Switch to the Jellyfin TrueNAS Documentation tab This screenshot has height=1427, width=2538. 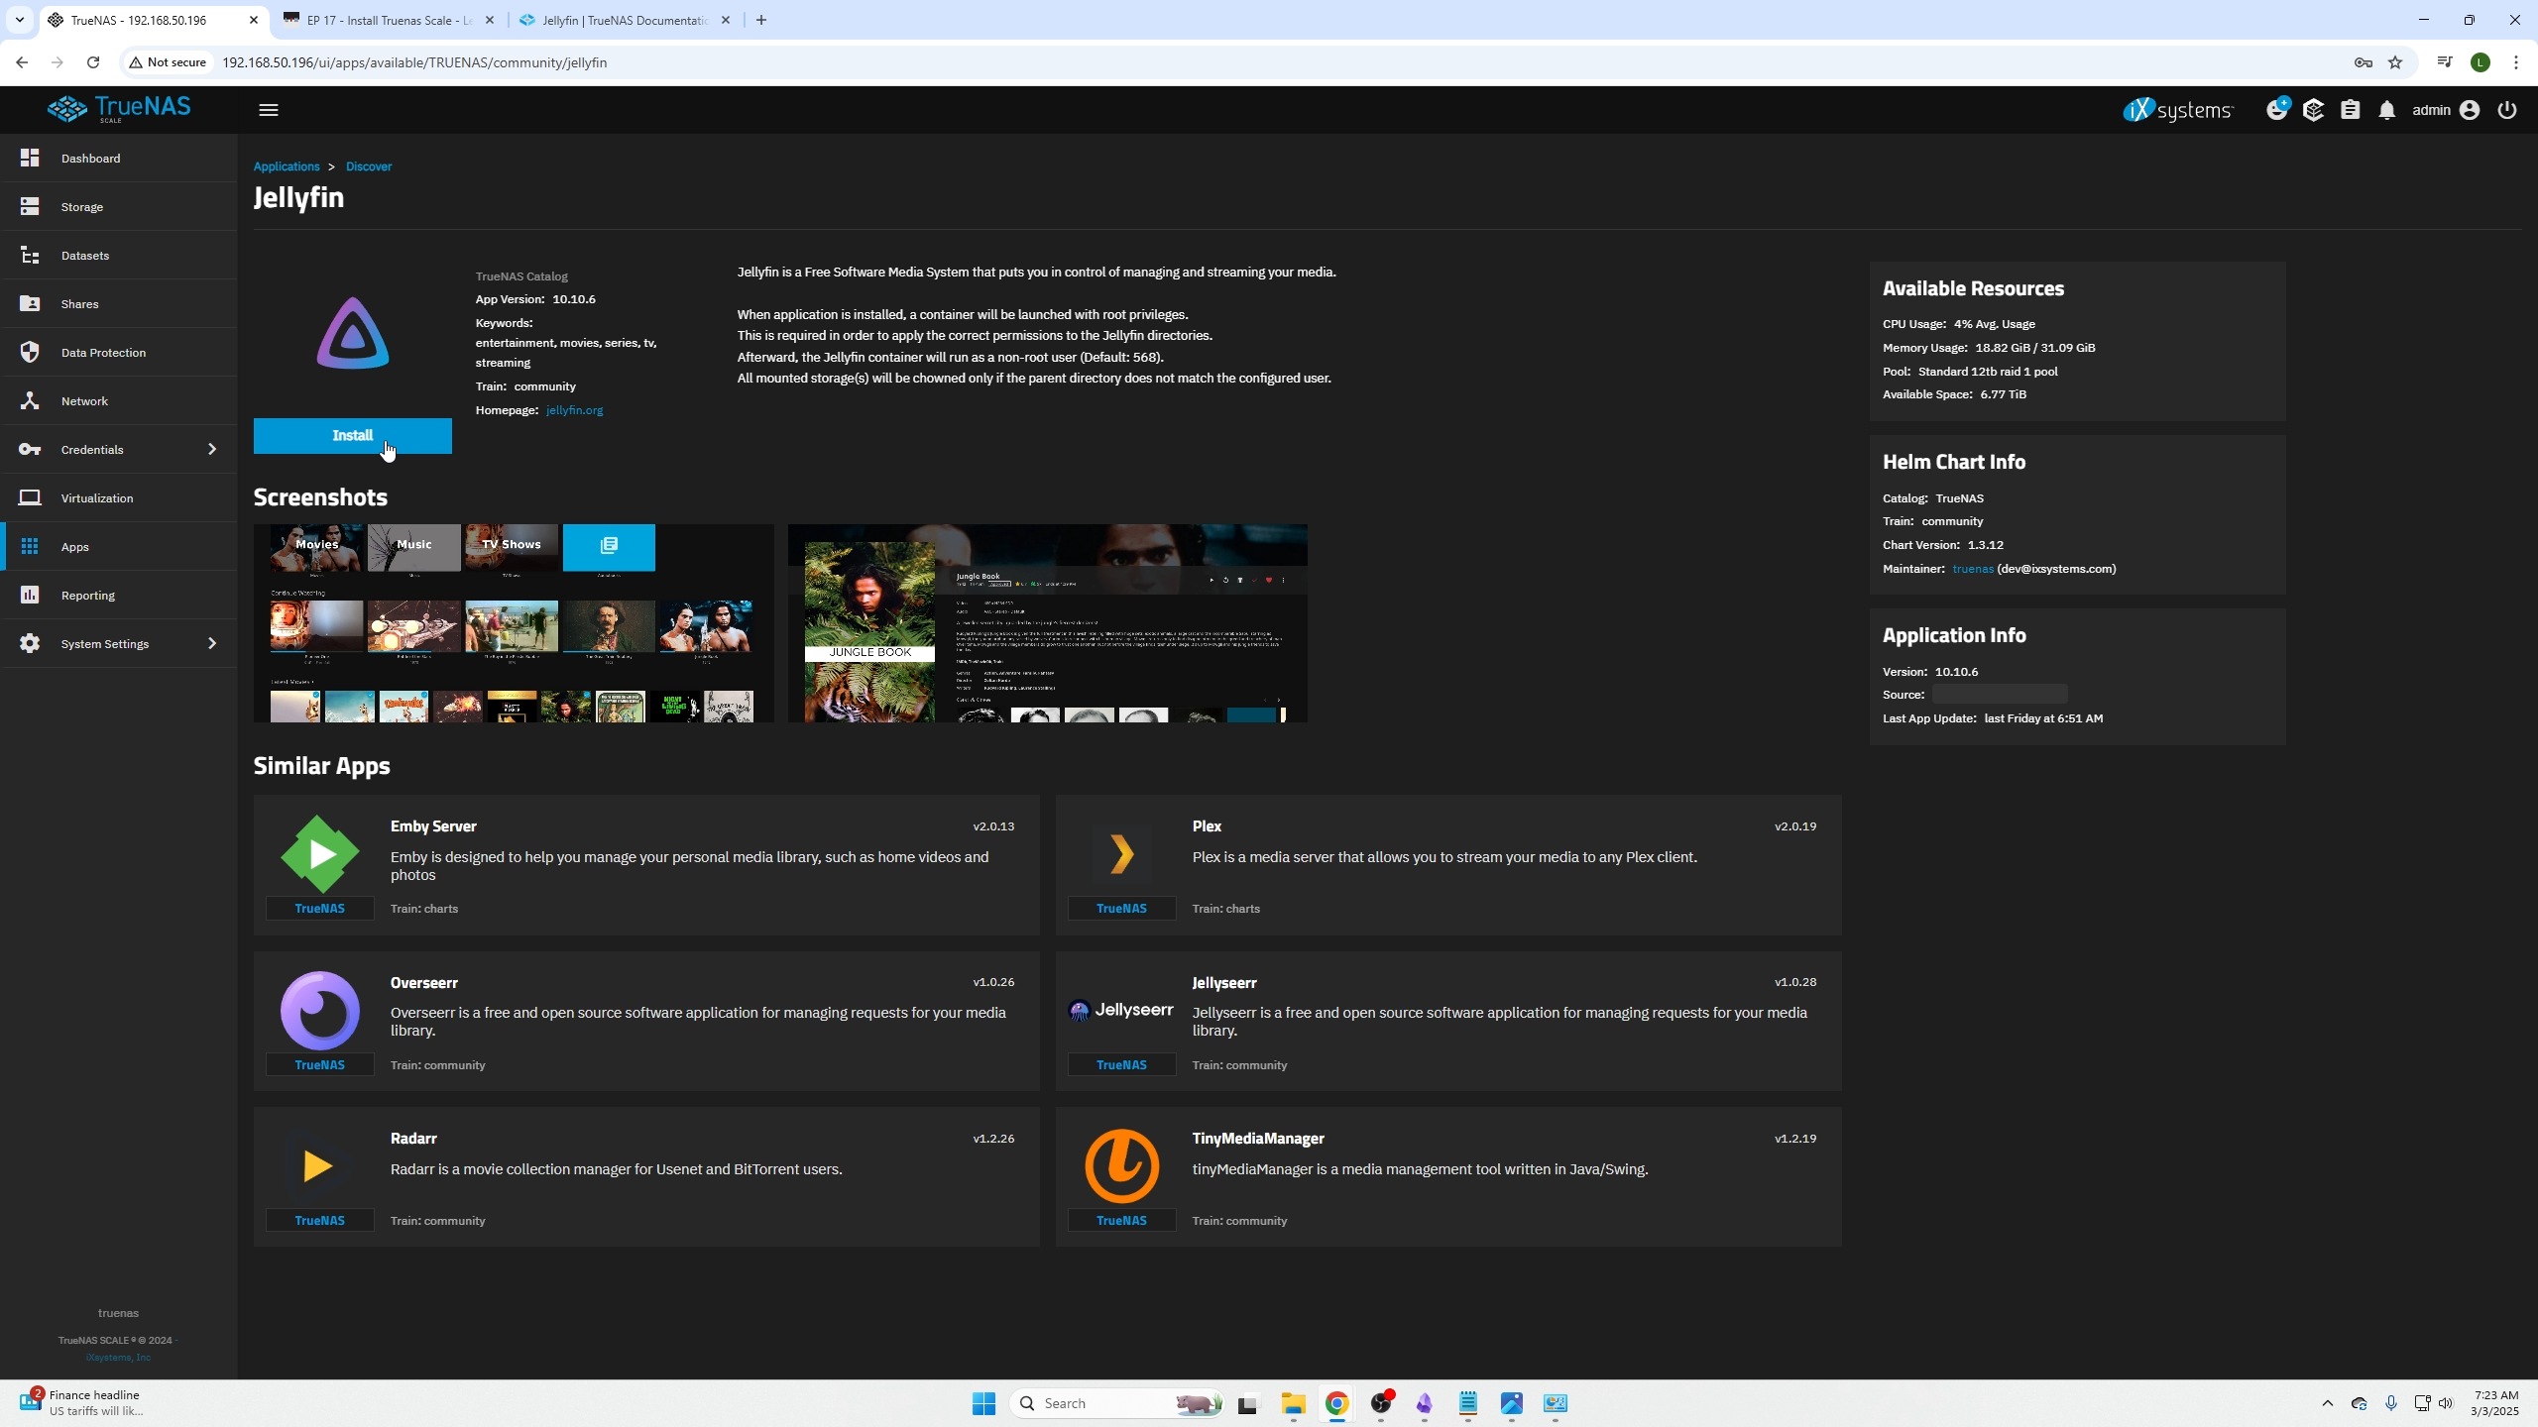coord(625,20)
